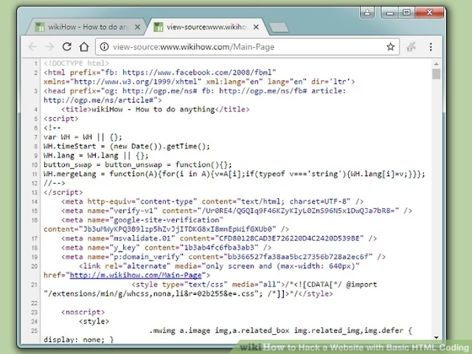Close the view-source tab

[256, 27]
